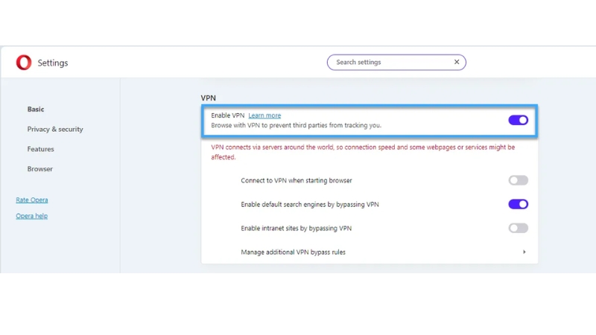Screen dimensions: 596x335
Task: Turn off the Enable VPN switch
Action: click(518, 120)
